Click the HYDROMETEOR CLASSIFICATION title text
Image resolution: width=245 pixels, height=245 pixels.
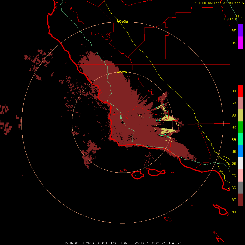click(x=96, y=243)
